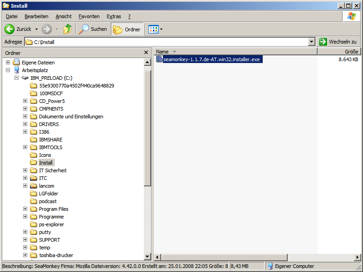Expand the CD_Power5 folder
The height and width of the screenshot is (272, 363).
25,101
